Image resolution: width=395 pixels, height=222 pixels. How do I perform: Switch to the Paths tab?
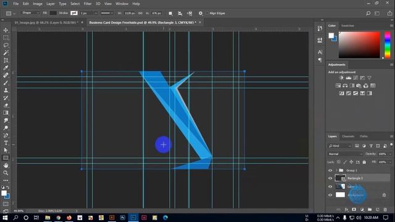[364, 136]
